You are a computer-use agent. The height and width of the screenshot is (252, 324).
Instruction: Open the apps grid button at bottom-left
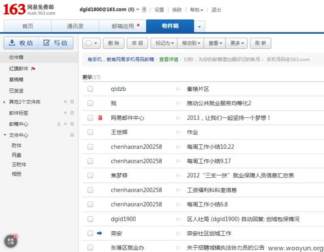click(11, 241)
